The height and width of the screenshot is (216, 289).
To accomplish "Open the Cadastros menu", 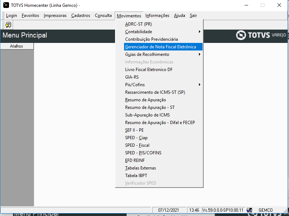I will point(81,16).
